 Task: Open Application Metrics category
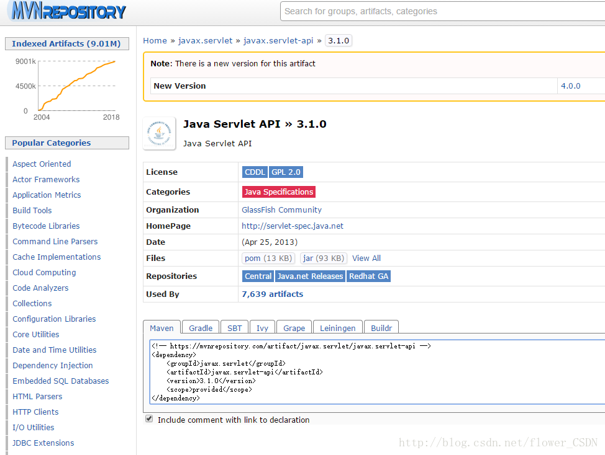tap(47, 195)
